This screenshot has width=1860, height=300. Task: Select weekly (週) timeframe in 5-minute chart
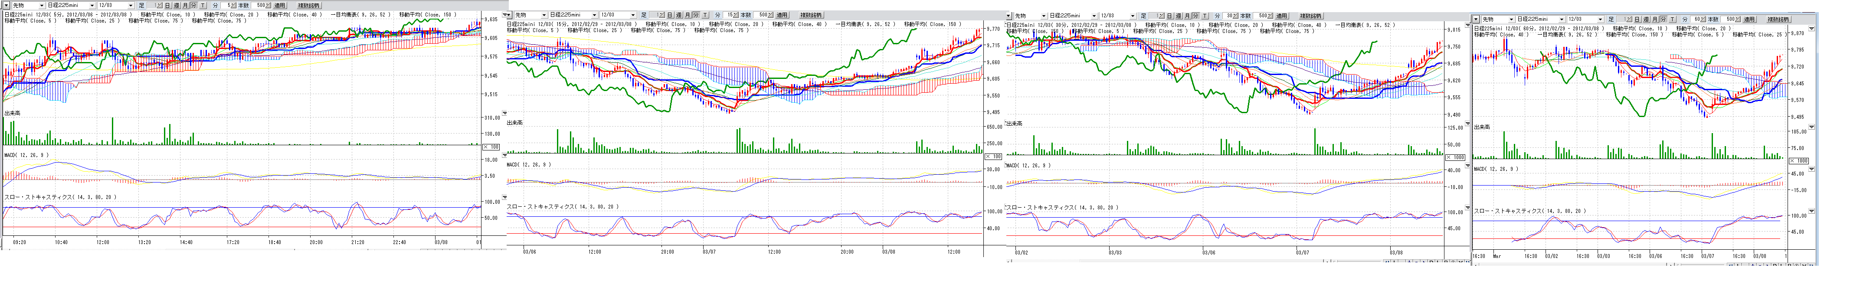click(x=176, y=5)
